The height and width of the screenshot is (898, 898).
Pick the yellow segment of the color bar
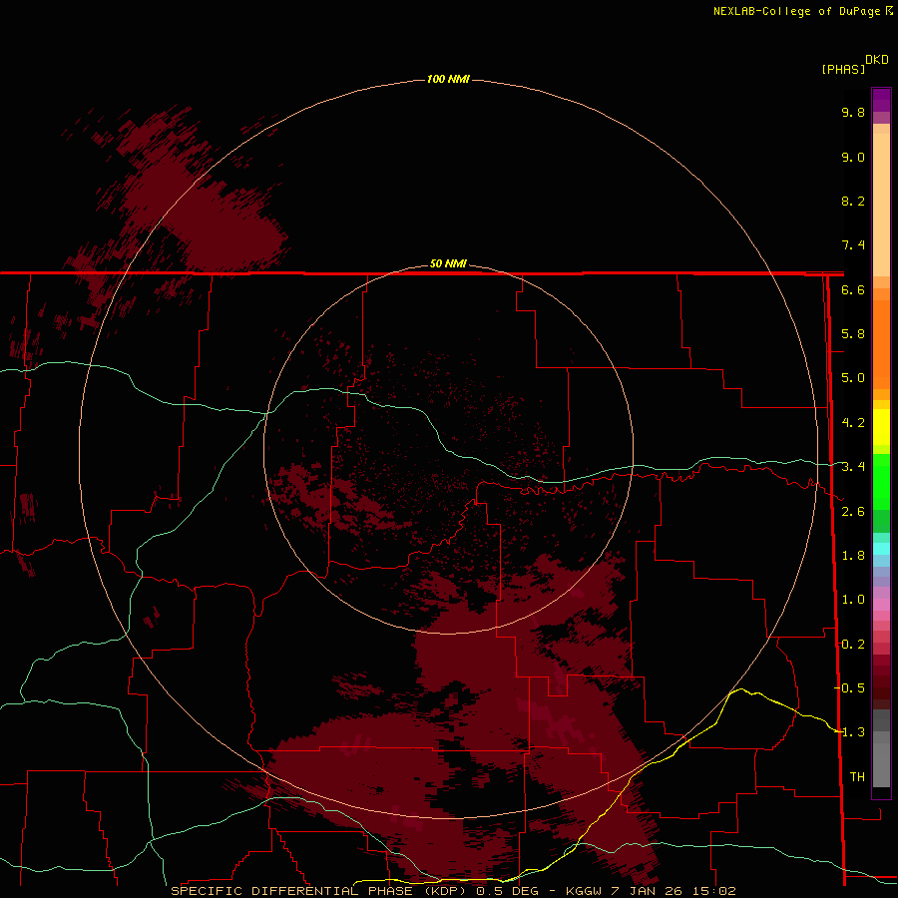click(x=881, y=427)
